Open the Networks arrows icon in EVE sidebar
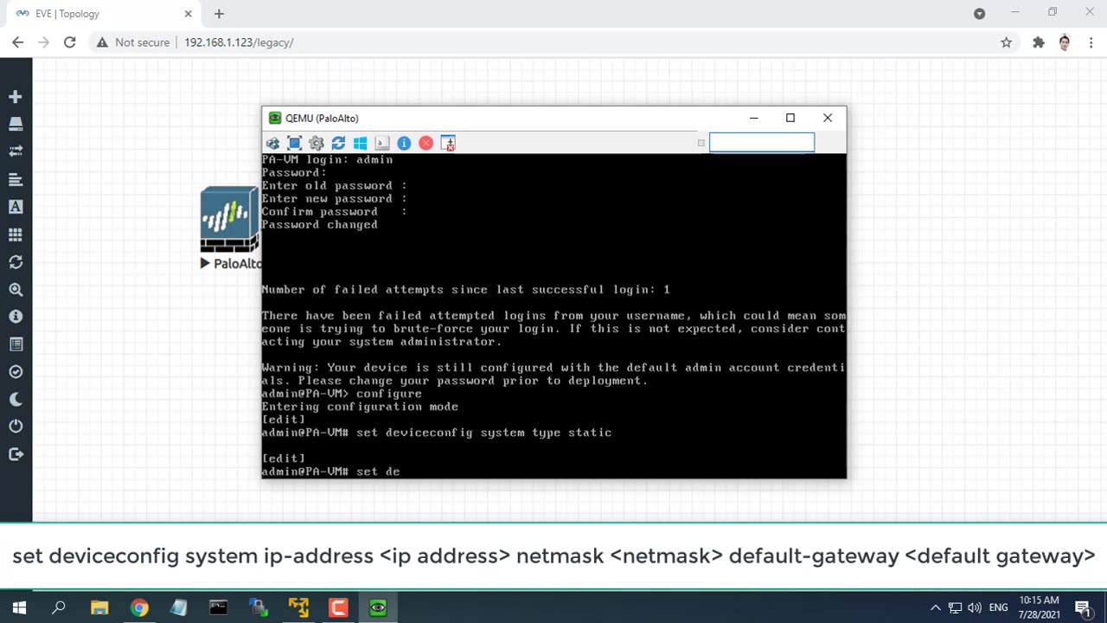 tap(16, 151)
